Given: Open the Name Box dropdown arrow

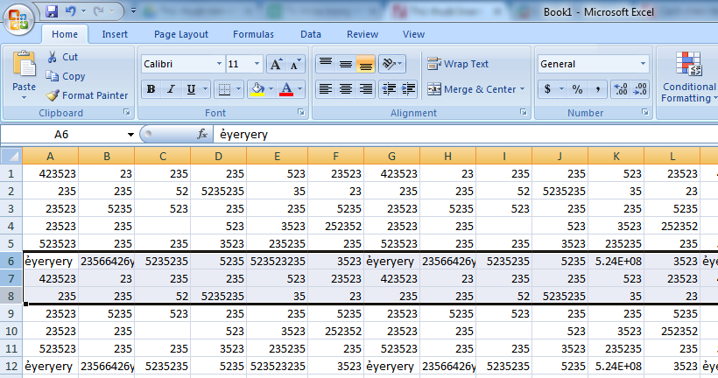Looking at the screenshot, I should click(x=130, y=135).
